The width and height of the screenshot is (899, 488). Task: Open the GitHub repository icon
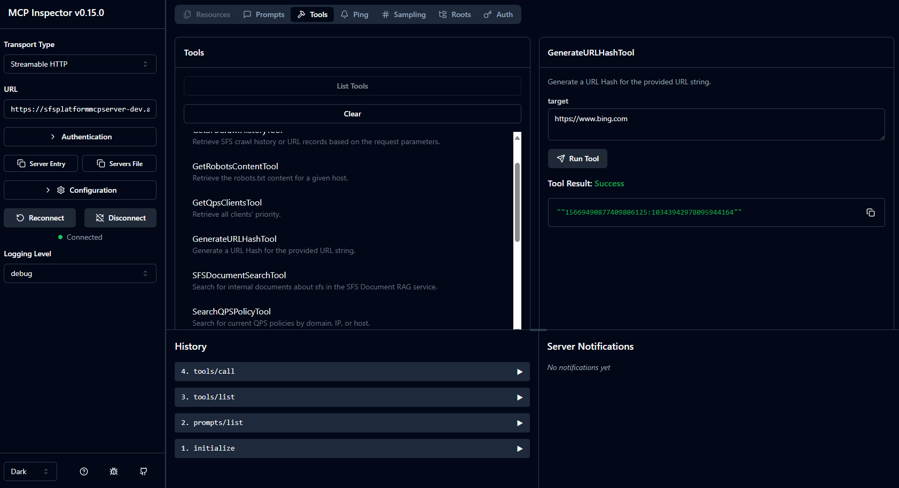coord(144,471)
